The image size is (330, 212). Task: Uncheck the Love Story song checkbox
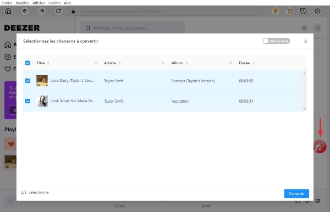pos(28,81)
